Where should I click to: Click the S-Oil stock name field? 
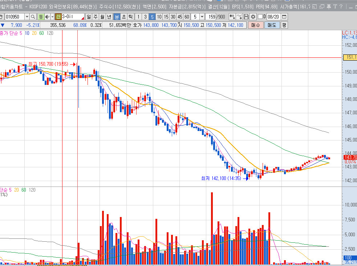pos(73,17)
